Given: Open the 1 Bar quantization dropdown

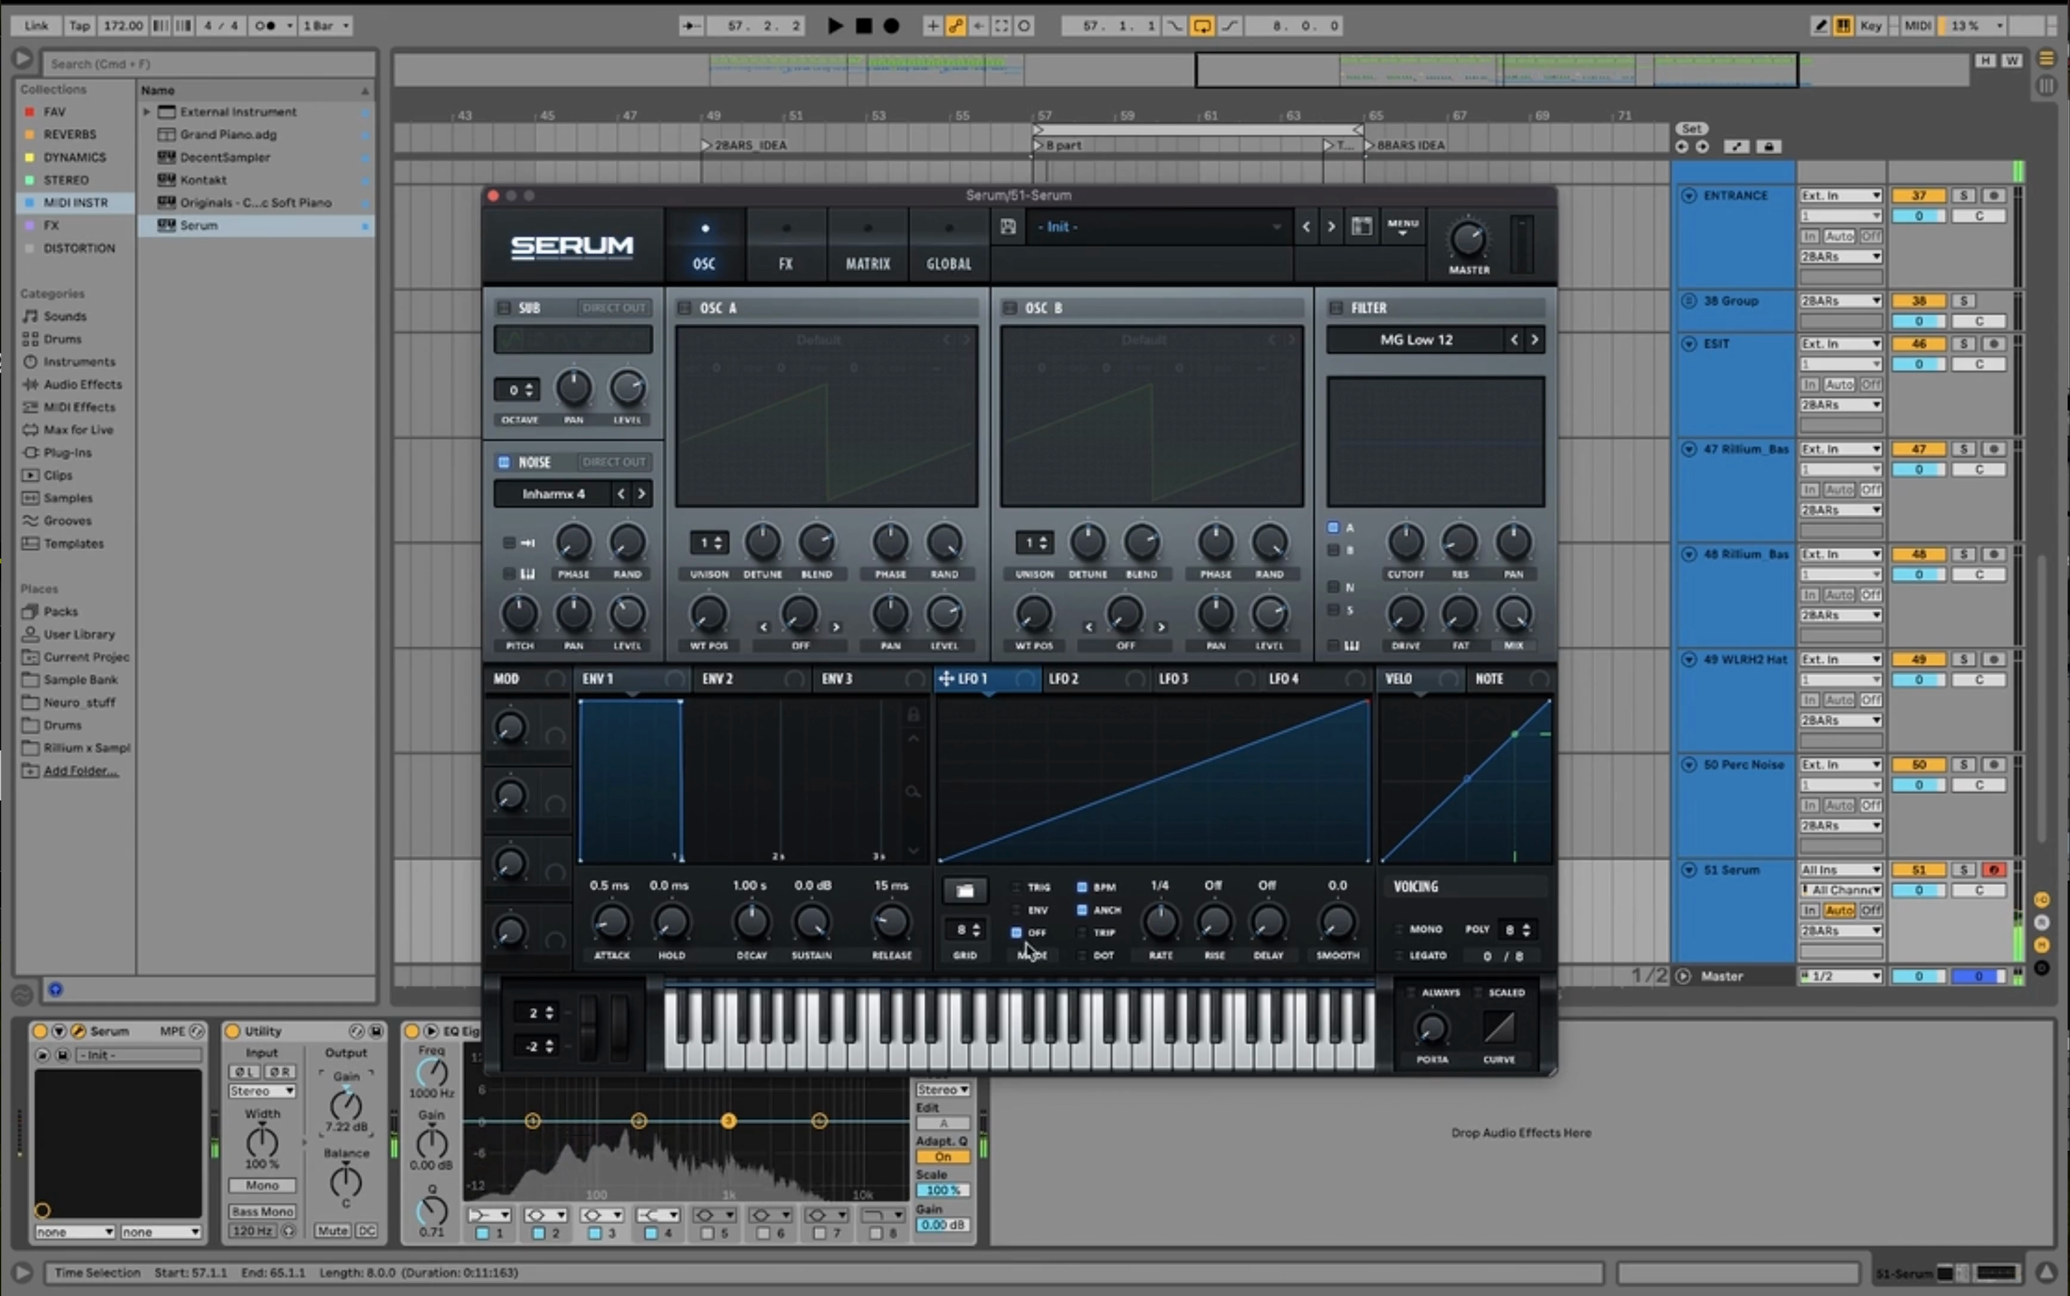Looking at the screenshot, I should tap(325, 26).
